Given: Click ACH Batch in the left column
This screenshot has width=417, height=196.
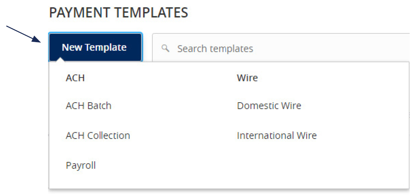Looking at the screenshot, I should coord(88,105).
